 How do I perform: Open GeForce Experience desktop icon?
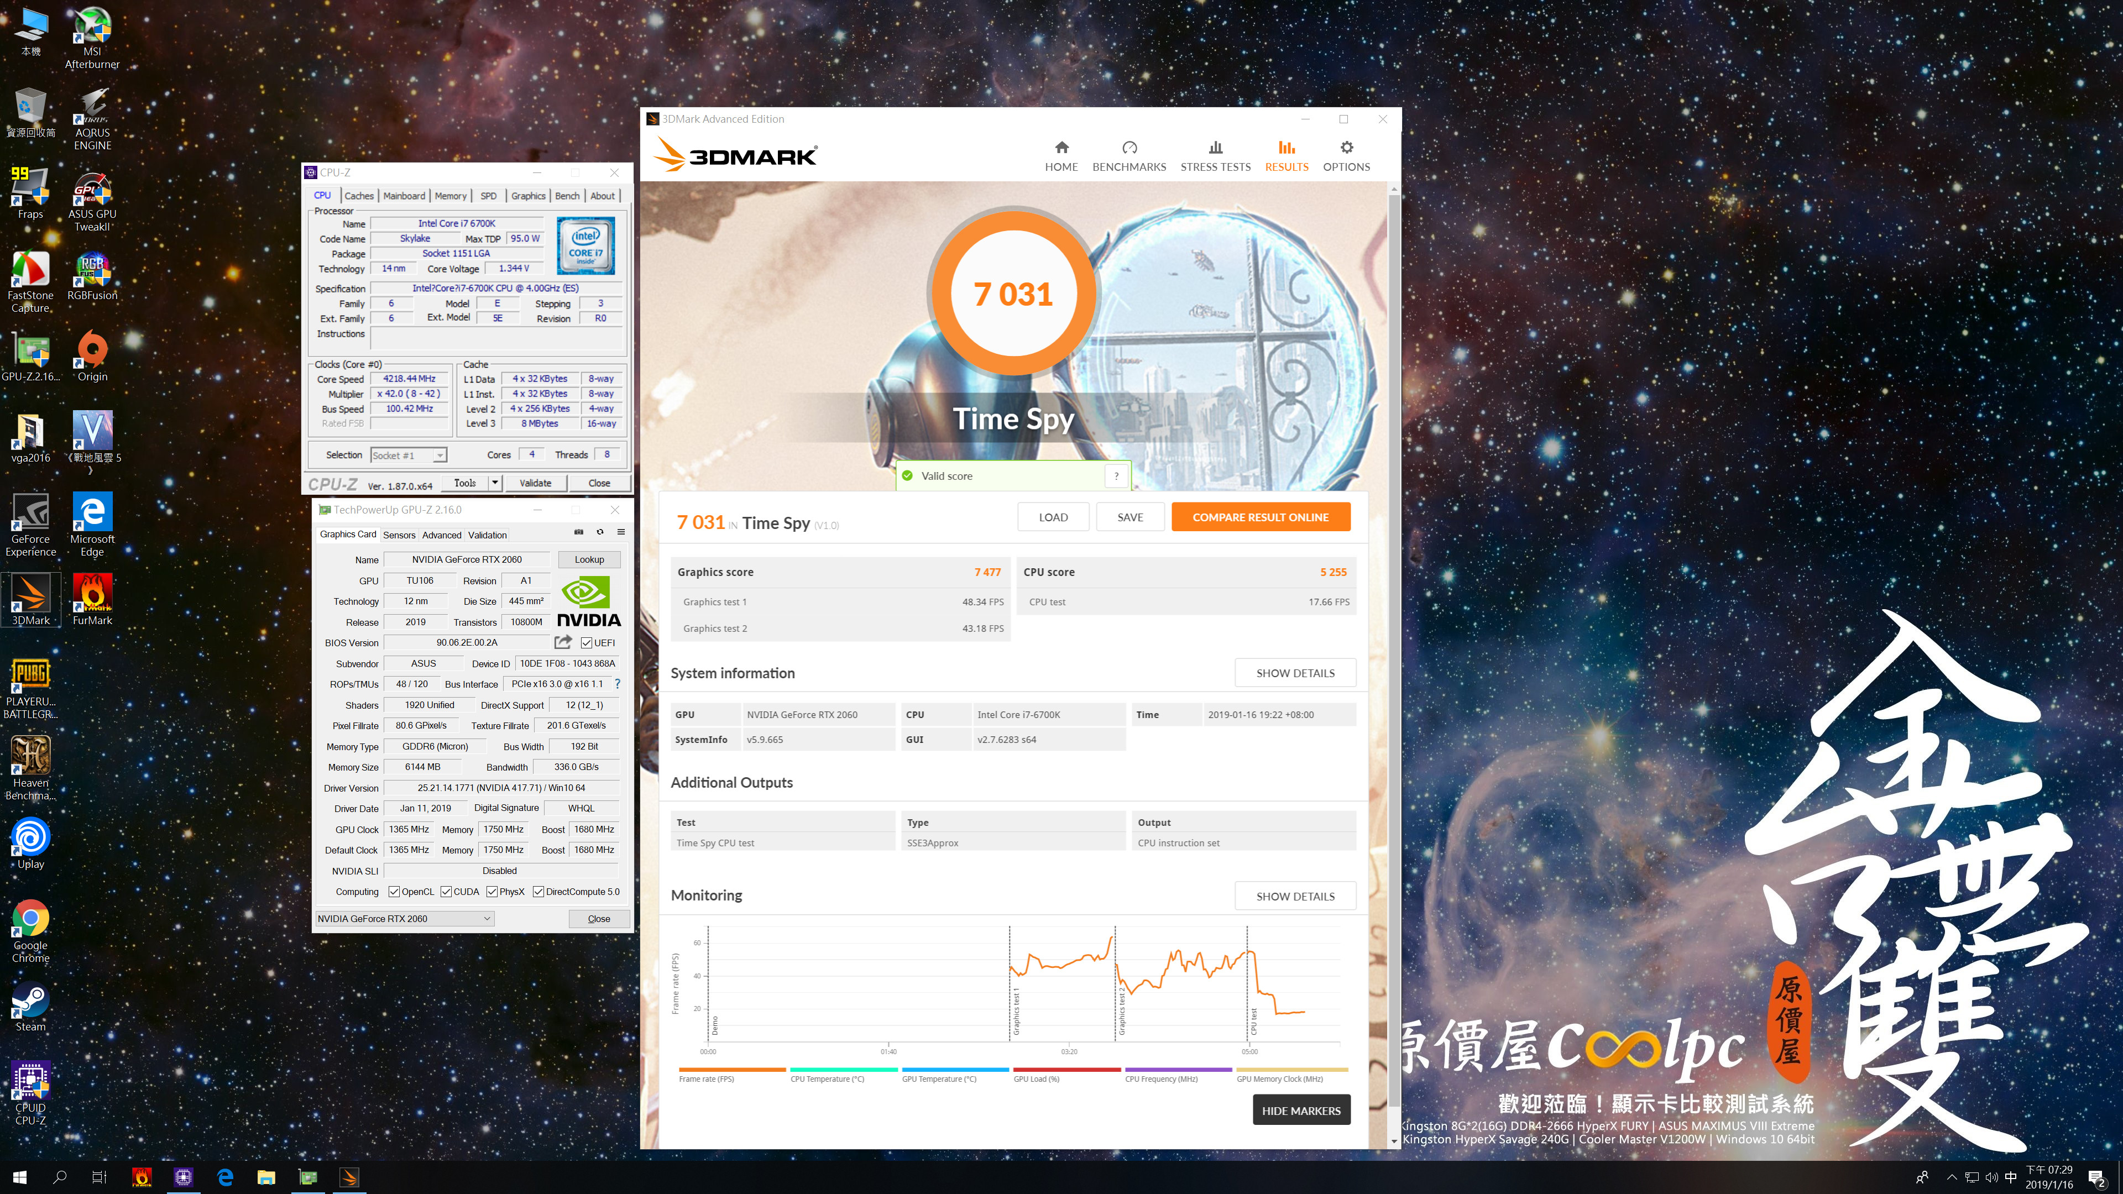(x=30, y=526)
